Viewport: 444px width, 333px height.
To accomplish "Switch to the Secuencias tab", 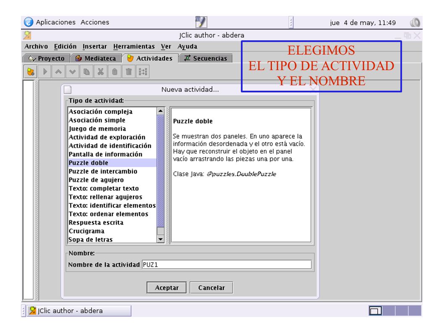I will [206, 58].
